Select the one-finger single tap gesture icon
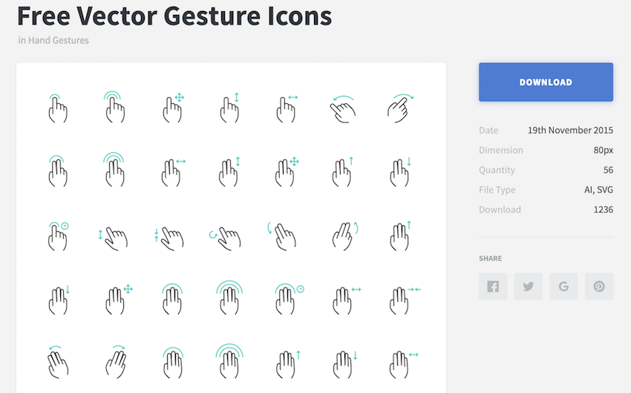The image size is (631, 393). (57, 108)
